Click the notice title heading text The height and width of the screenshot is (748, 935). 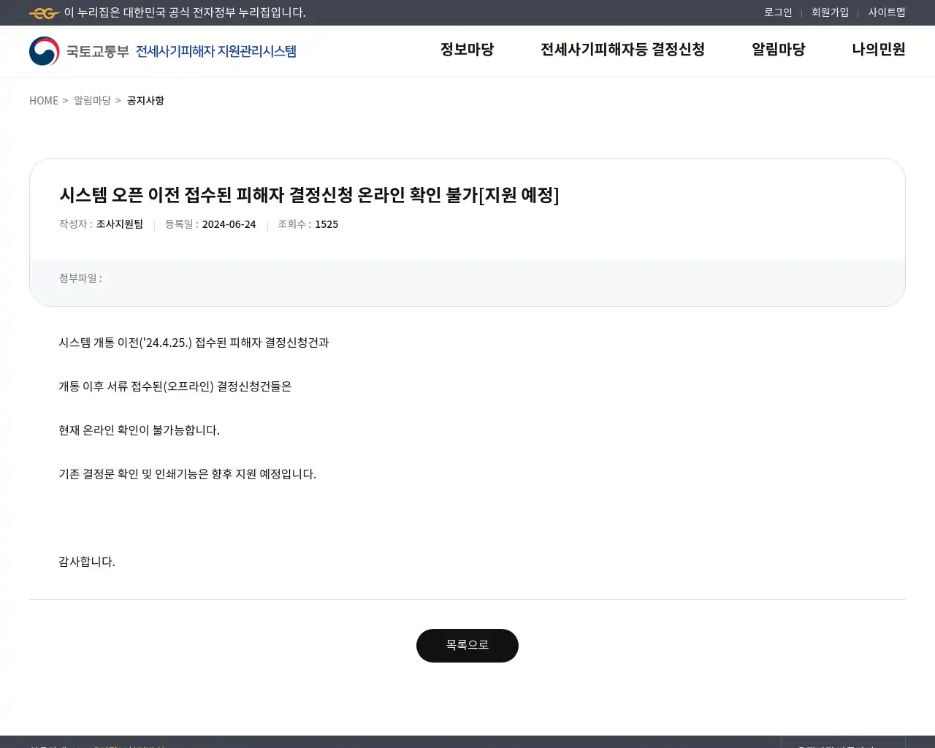click(309, 195)
